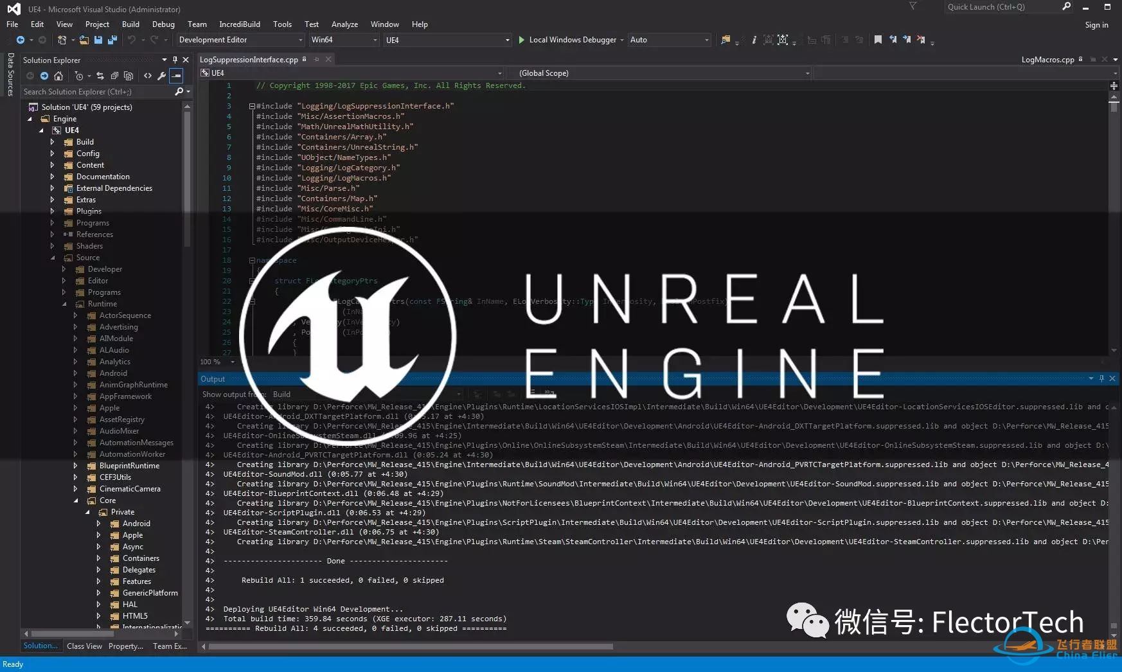Click the New Project toolbar icon
1122x672 pixels.
pyautogui.click(x=62, y=40)
